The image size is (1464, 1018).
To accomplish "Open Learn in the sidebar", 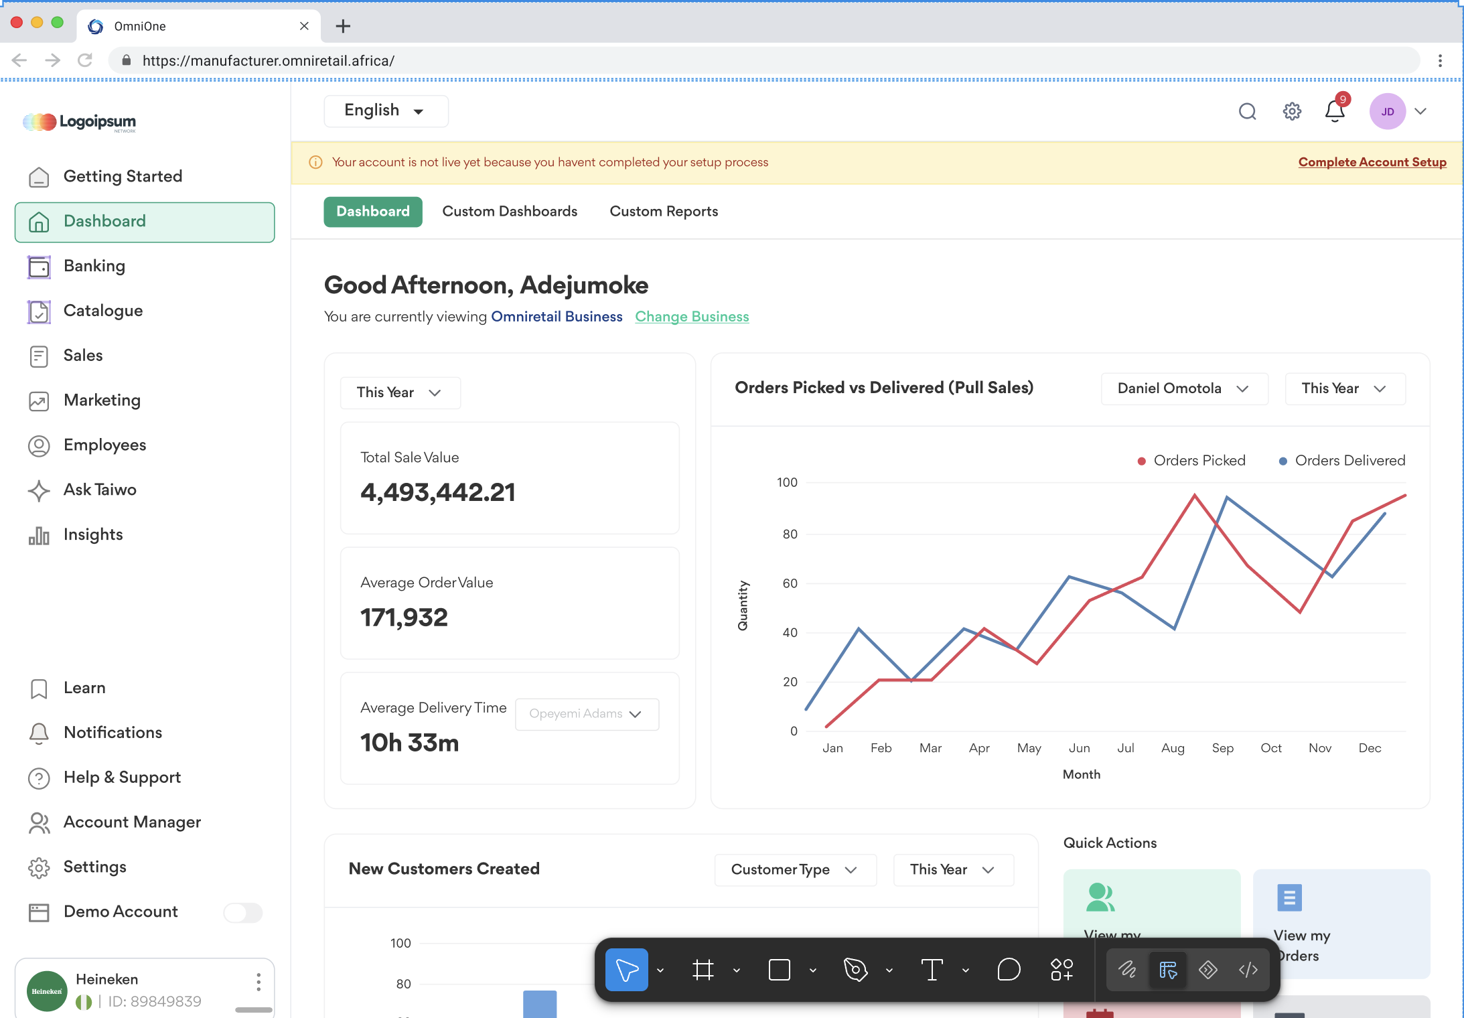I will coord(145,688).
